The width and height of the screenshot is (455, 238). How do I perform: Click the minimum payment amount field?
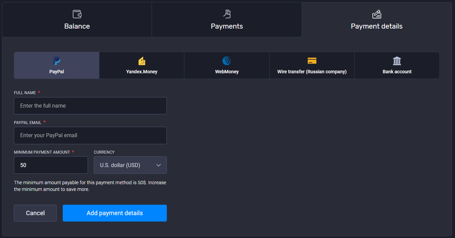[x=51, y=165]
